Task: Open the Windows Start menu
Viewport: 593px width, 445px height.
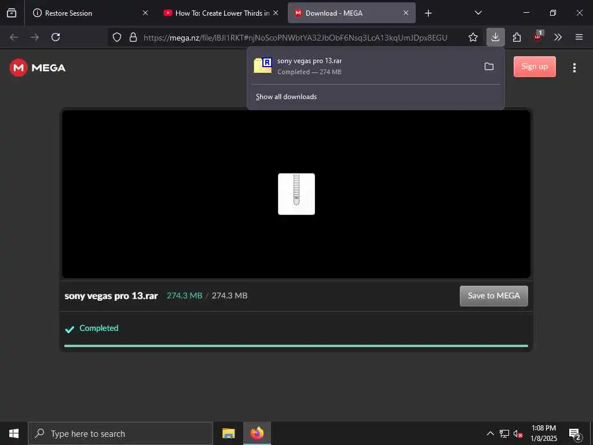Action: (x=14, y=433)
